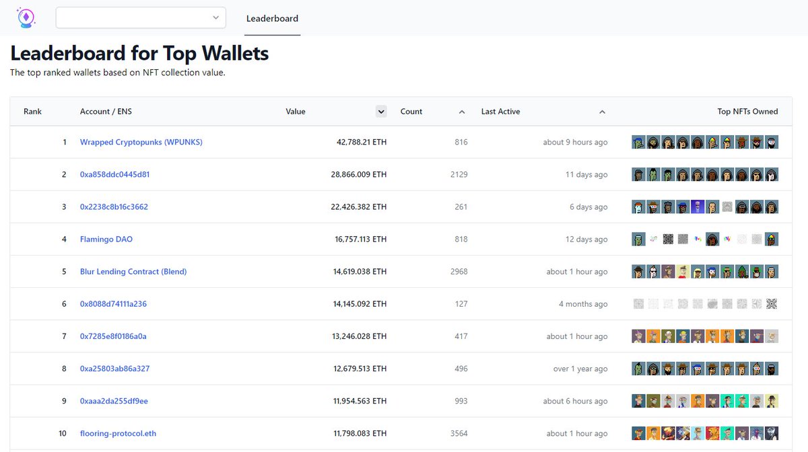Open wallet 0x2238c8b16c3662
Viewport: 808px width, 452px height.
(x=114, y=207)
